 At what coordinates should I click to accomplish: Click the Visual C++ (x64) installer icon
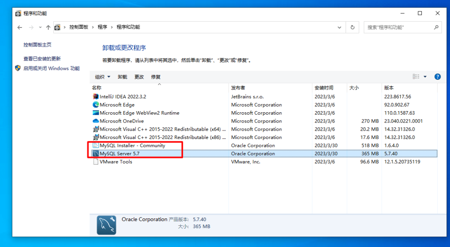(96, 129)
